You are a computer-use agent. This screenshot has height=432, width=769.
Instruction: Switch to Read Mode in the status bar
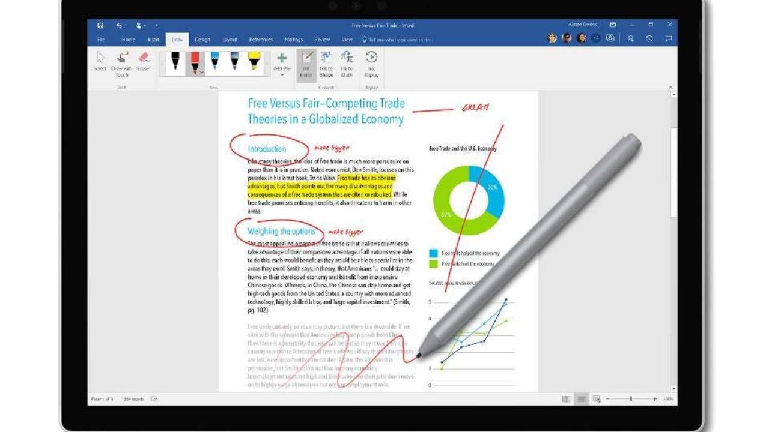[x=566, y=398]
